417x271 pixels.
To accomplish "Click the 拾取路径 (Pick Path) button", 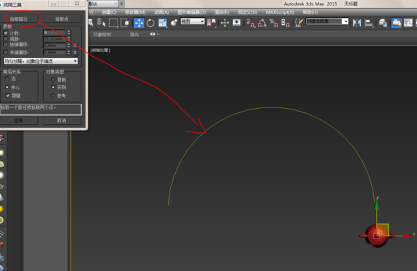I will tap(19, 19).
